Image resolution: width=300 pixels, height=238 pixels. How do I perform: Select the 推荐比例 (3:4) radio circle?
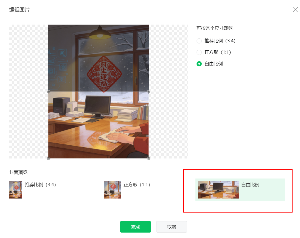coord(199,41)
